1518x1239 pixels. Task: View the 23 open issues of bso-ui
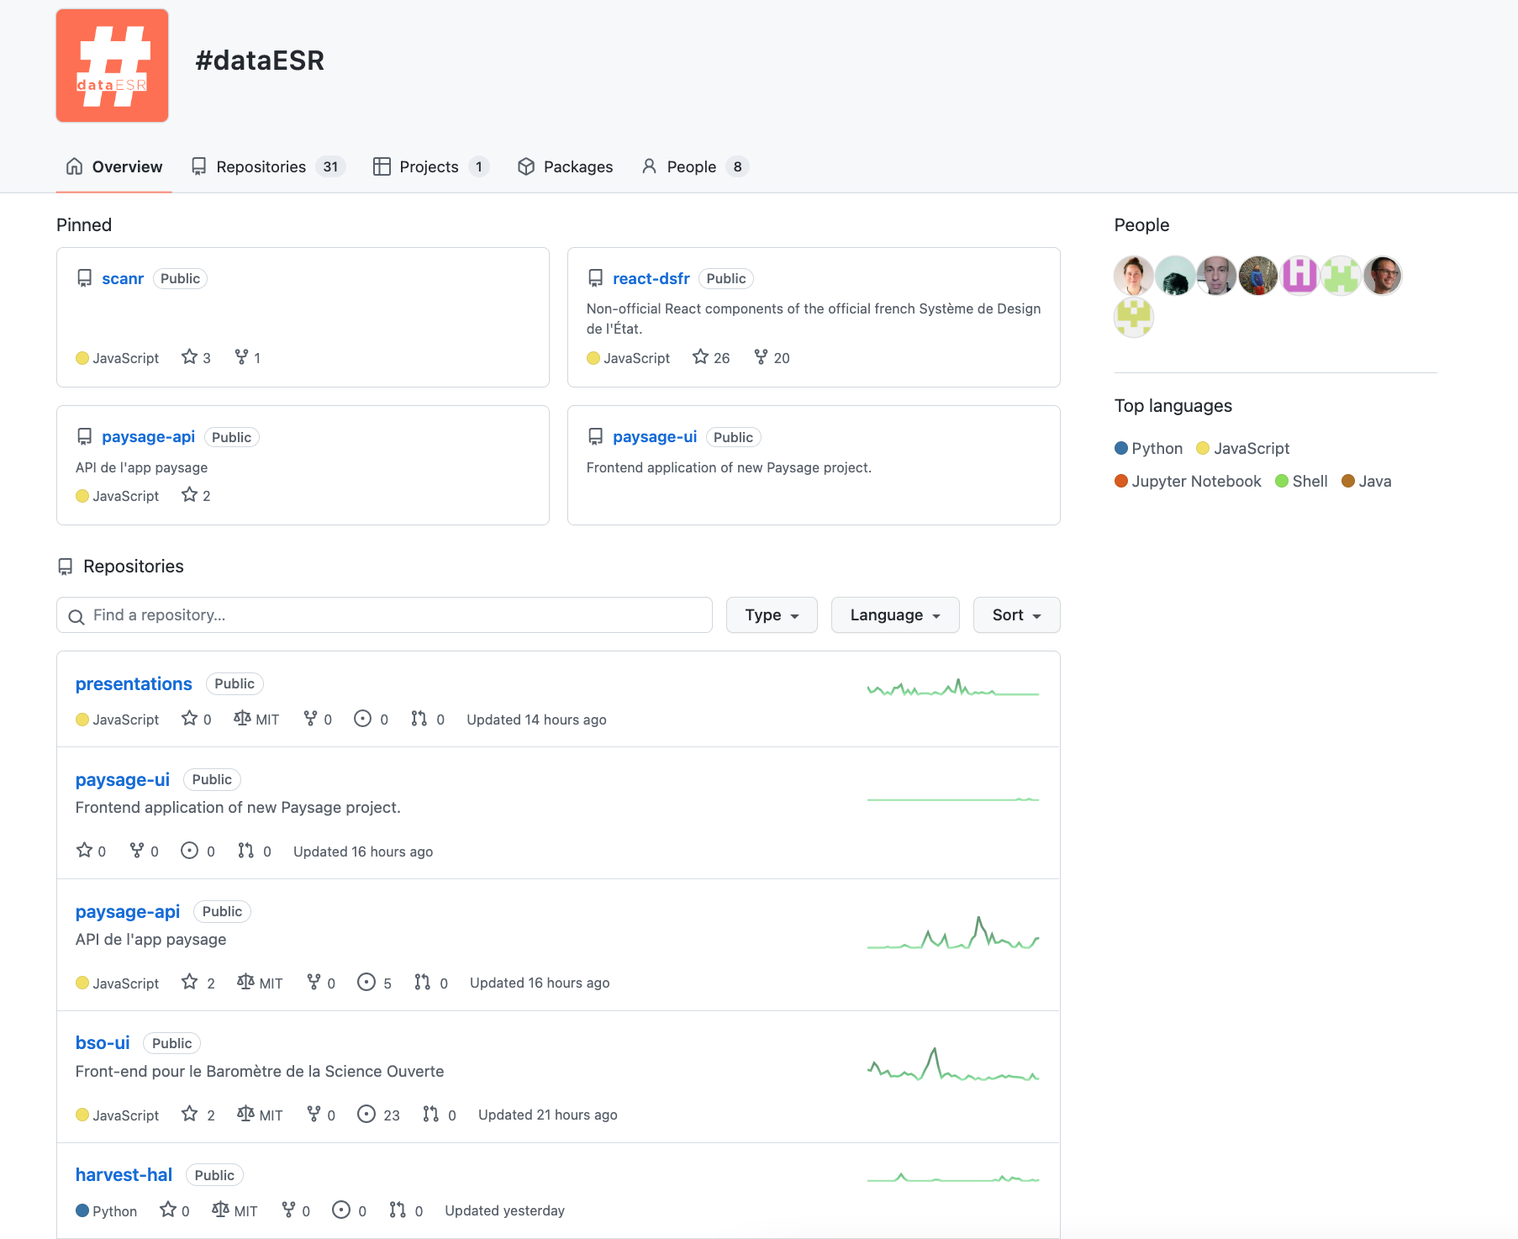379,1115
